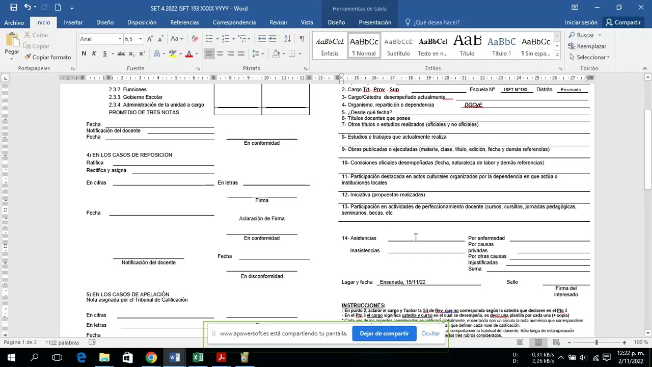Screen dimensions: 652x367
Task: Switch to Read Mode view in status bar
Action: (x=520, y=343)
